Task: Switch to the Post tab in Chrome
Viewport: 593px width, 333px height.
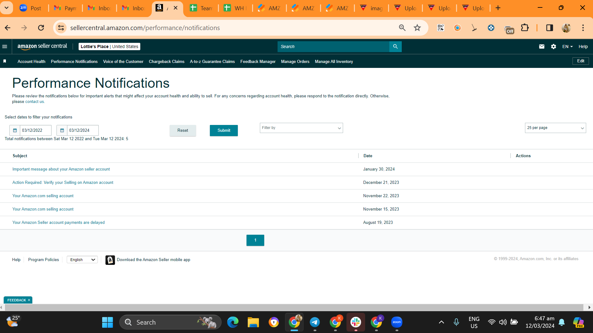Action: (30, 8)
